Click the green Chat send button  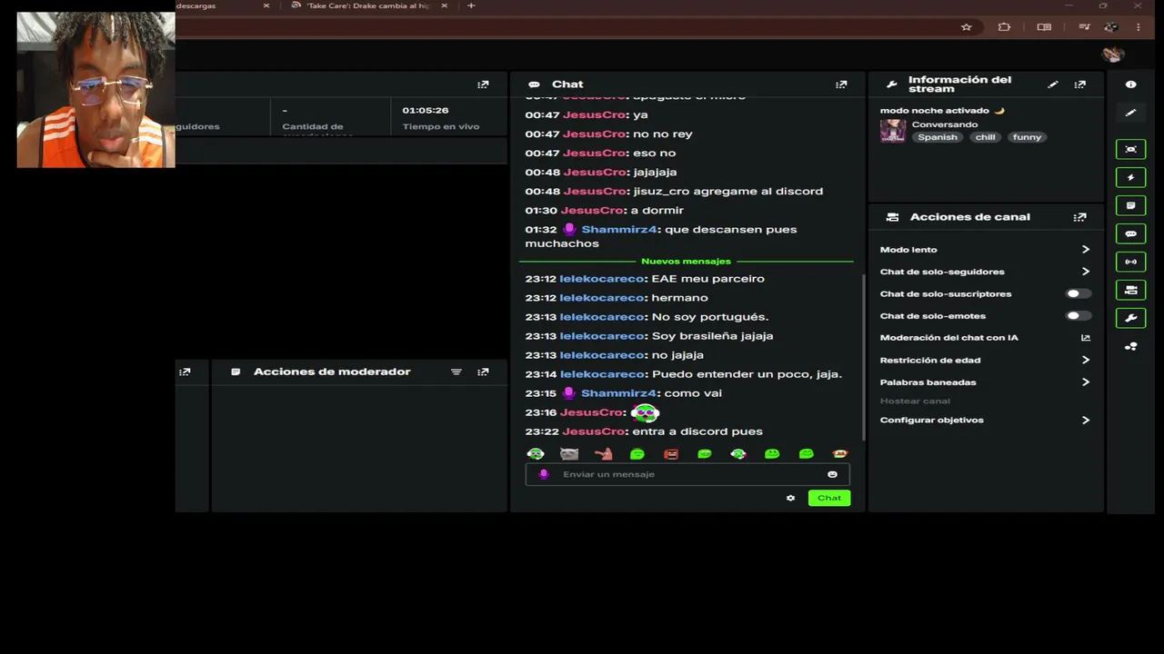coord(829,498)
